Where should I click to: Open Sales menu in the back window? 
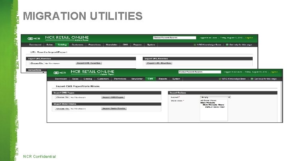[49, 45]
